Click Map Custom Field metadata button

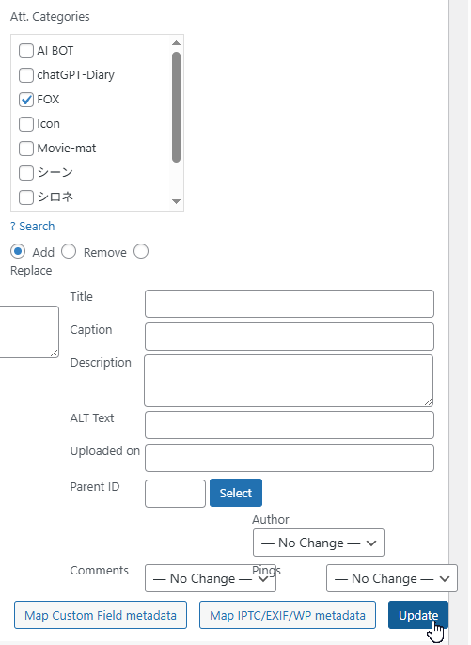tap(101, 615)
